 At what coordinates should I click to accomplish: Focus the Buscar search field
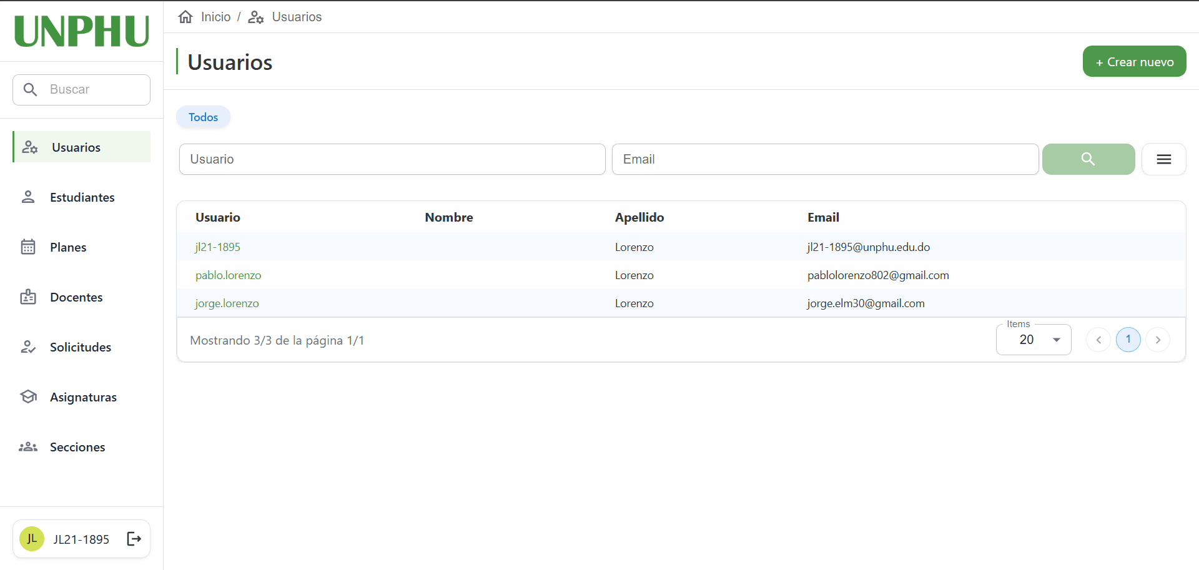(x=81, y=90)
